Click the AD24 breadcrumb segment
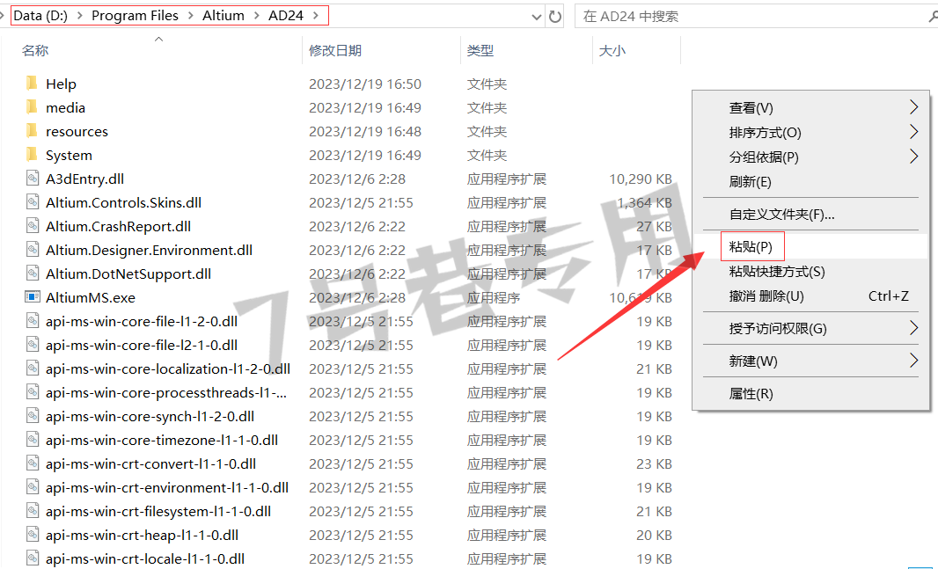938x569 pixels. point(286,16)
